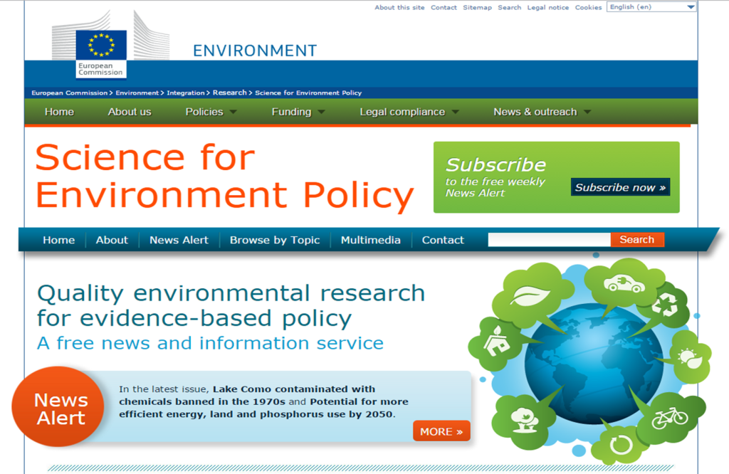Go to the Multimedia section
Screen dimensions: 729x474
click(x=370, y=240)
